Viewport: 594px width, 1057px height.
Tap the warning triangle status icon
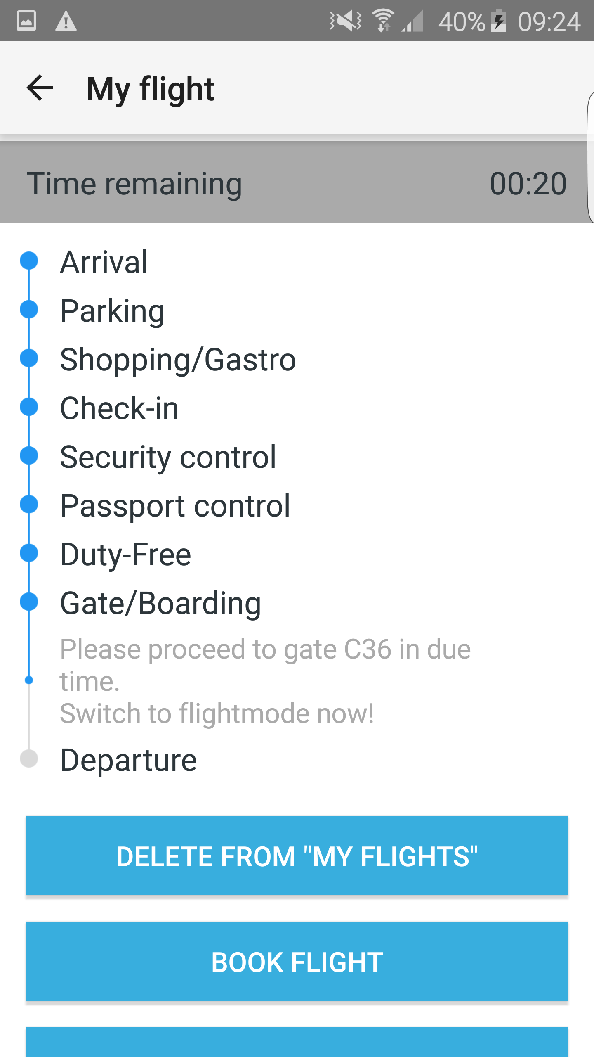[66, 21]
